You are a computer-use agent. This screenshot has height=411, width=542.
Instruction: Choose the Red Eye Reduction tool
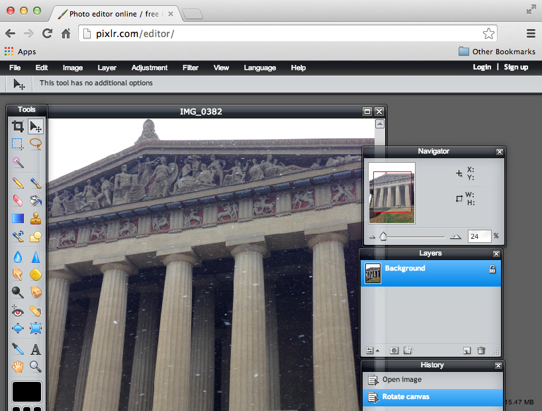click(x=18, y=310)
